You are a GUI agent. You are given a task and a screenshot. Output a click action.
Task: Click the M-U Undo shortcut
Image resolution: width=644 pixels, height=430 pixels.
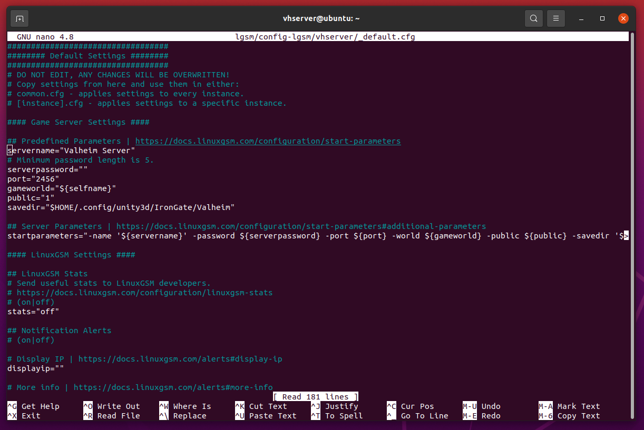(x=482, y=406)
